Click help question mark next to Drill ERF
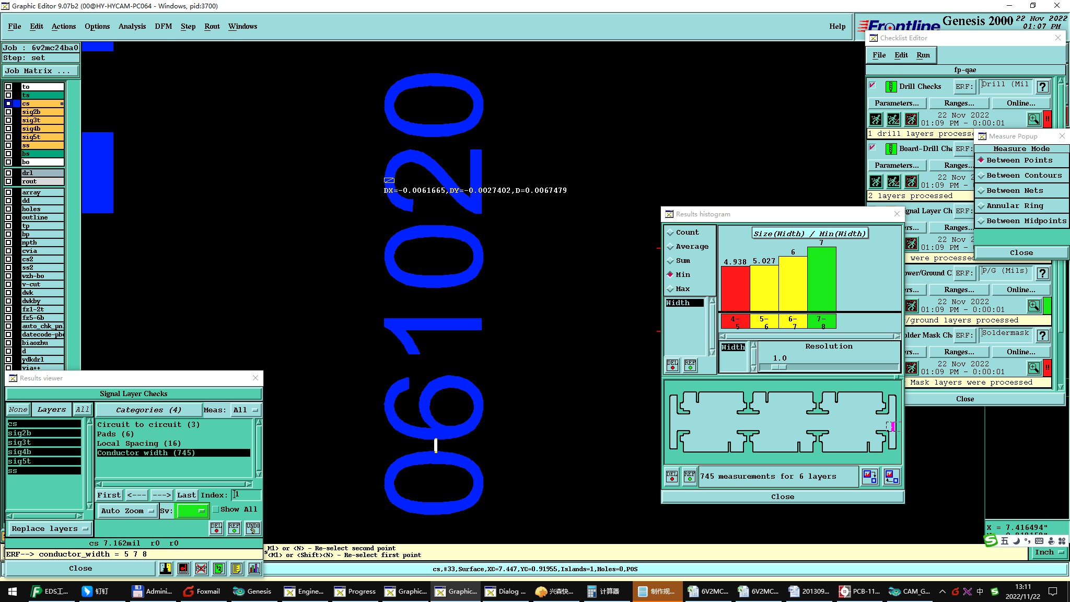This screenshot has width=1070, height=602. coord(1042,87)
